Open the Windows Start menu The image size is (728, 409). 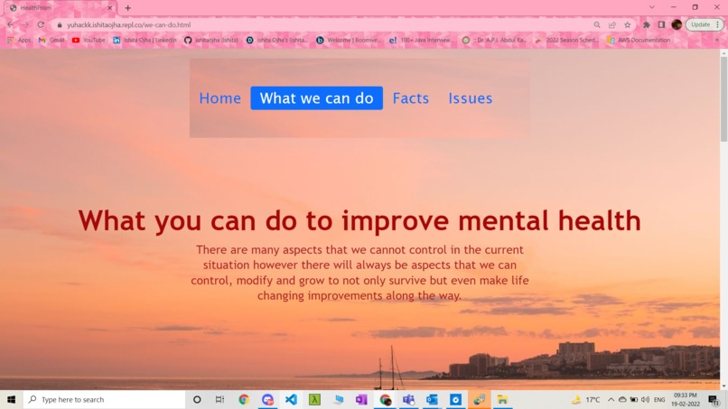[11, 399]
